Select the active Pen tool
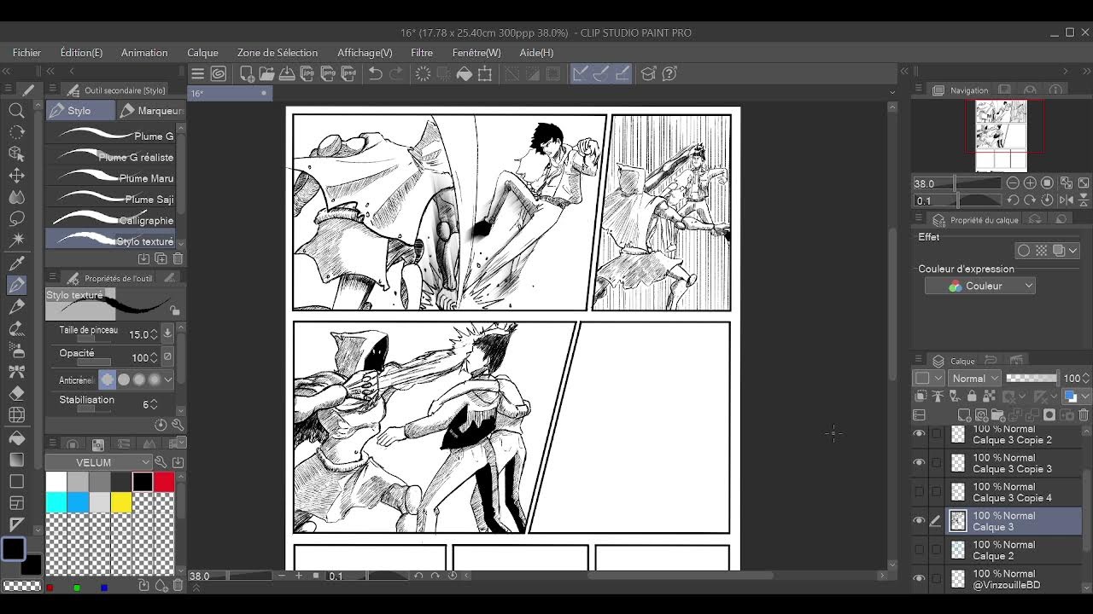 16,285
